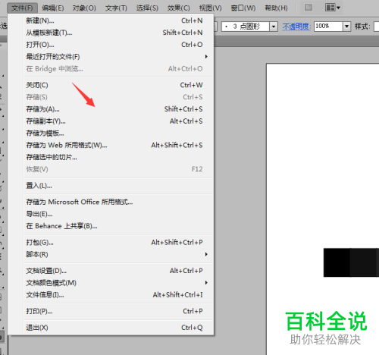This screenshot has width=379, height=355.
Task: Choose 存储为 Microsoft Office 所用格式...
Action: [118, 202]
